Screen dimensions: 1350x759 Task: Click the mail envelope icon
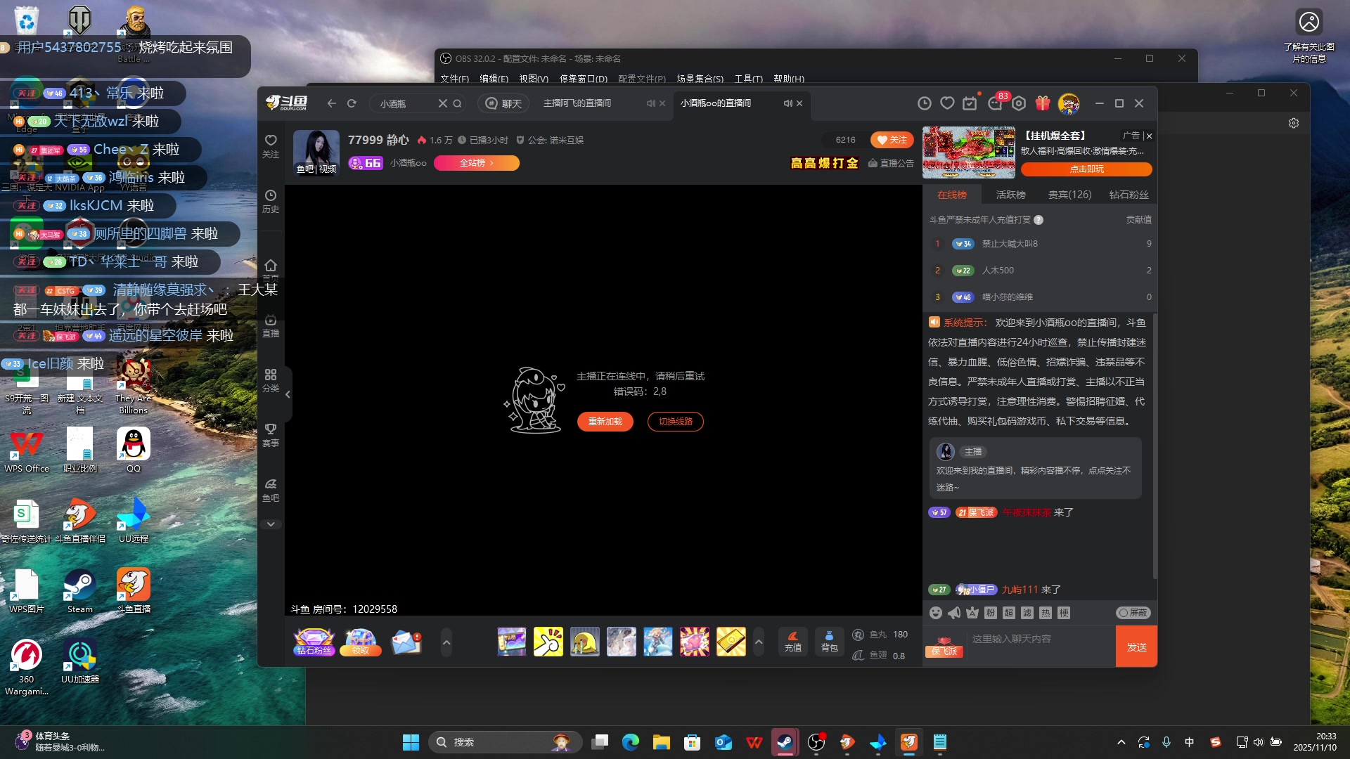[406, 642]
